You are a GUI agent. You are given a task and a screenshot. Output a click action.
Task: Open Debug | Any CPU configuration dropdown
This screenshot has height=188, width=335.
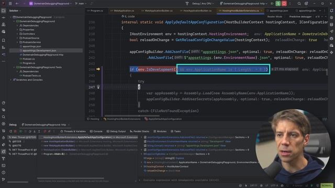pyautogui.click(x=203, y=4)
